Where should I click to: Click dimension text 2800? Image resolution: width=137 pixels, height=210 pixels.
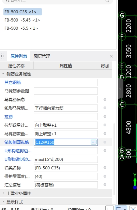(128, 91)
